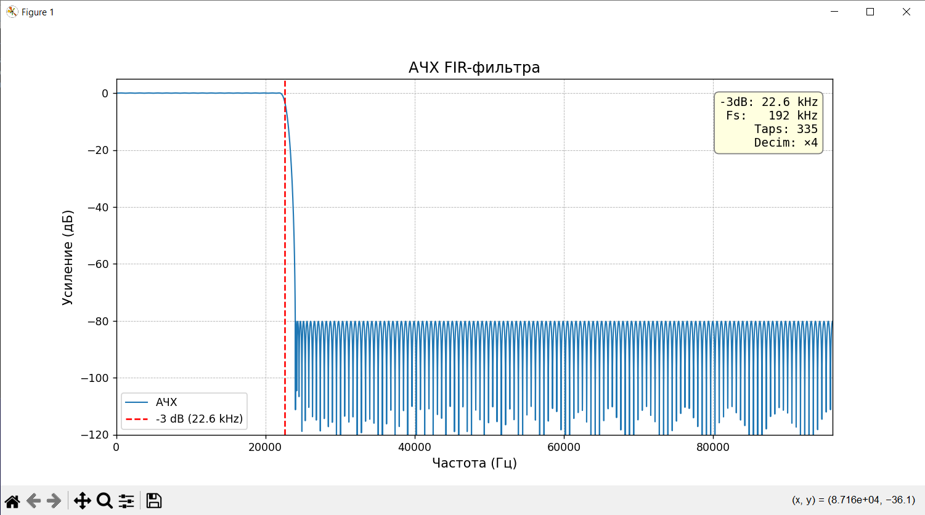This screenshot has height=515, width=925.
Task: Click the x-axis label Частота (Гц)
Action: pyautogui.click(x=474, y=463)
